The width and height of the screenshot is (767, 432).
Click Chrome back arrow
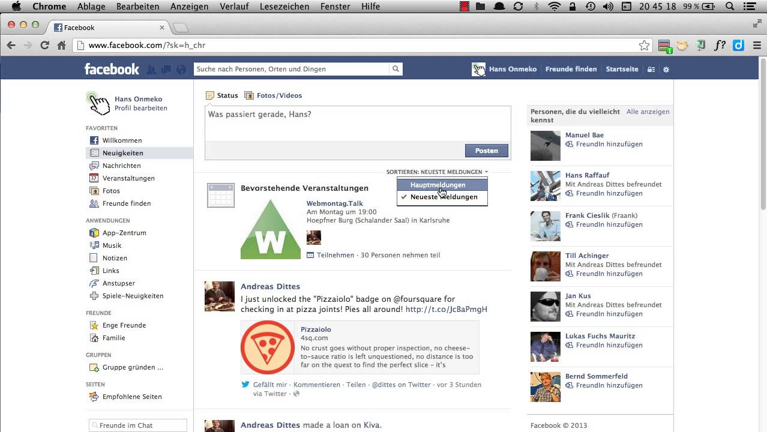(11, 45)
